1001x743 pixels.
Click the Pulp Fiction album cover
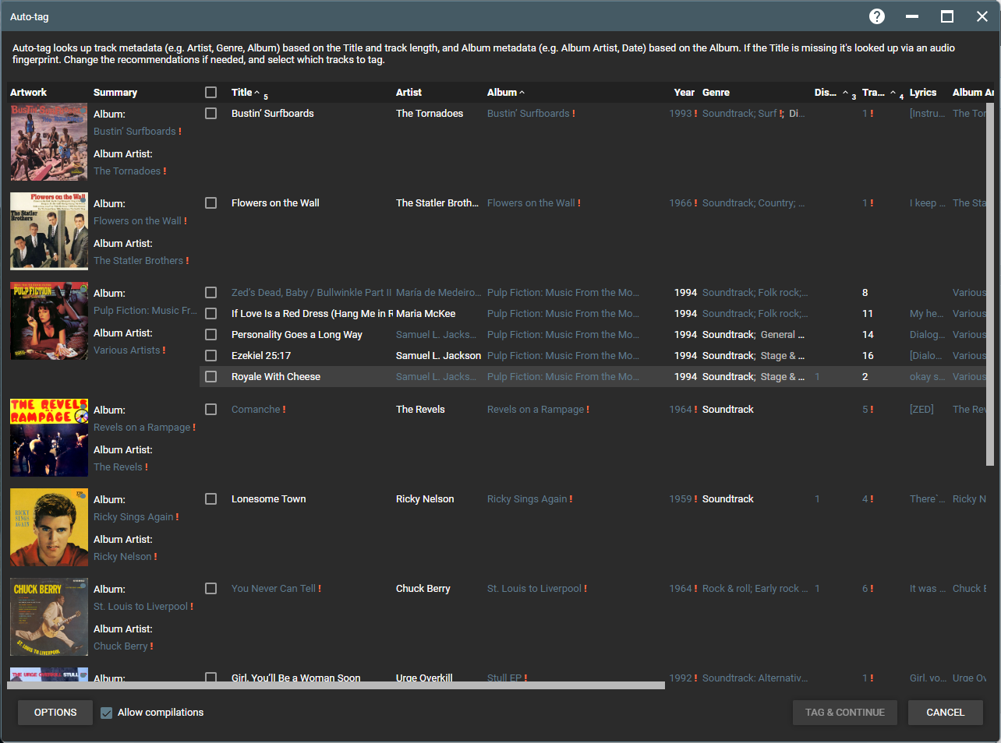[48, 321]
